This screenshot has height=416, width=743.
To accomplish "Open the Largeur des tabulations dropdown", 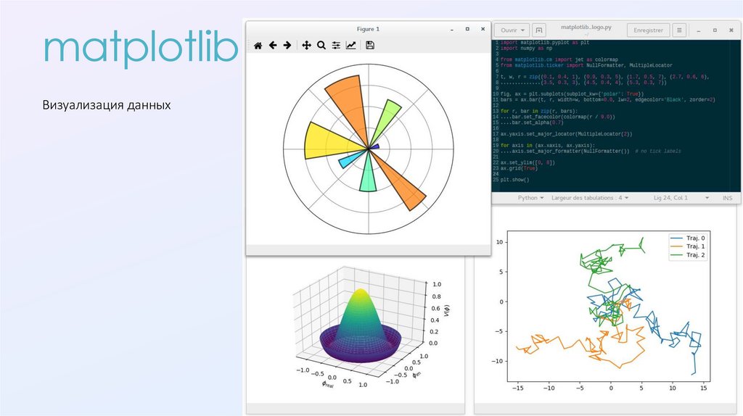I will [x=590, y=198].
